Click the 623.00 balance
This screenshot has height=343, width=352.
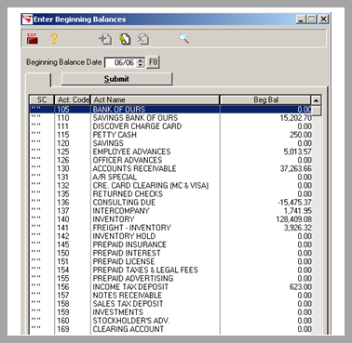click(x=300, y=286)
